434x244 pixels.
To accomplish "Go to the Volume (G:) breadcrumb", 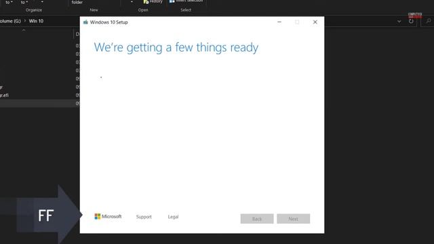I will click(10, 21).
